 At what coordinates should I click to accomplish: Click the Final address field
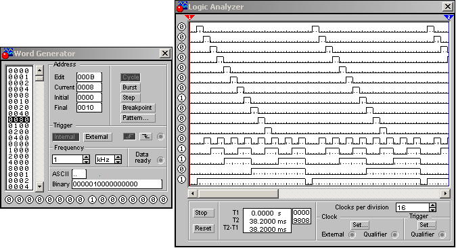pyautogui.click(x=89, y=108)
